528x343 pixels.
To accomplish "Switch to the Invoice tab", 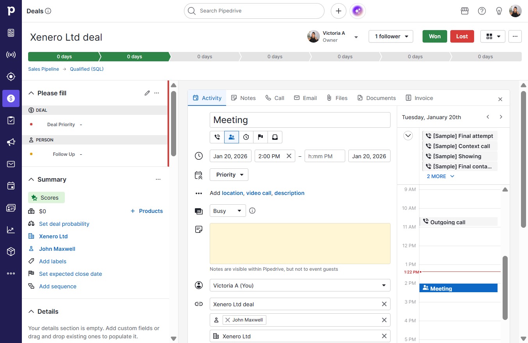I will (x=419, y=98).
